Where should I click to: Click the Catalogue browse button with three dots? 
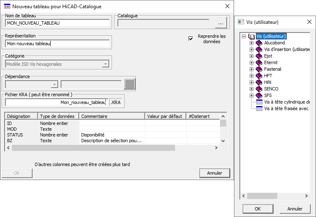click(221, 23)
